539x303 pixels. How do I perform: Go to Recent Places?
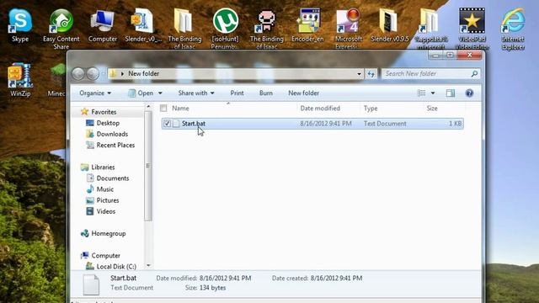click(115, 145)
